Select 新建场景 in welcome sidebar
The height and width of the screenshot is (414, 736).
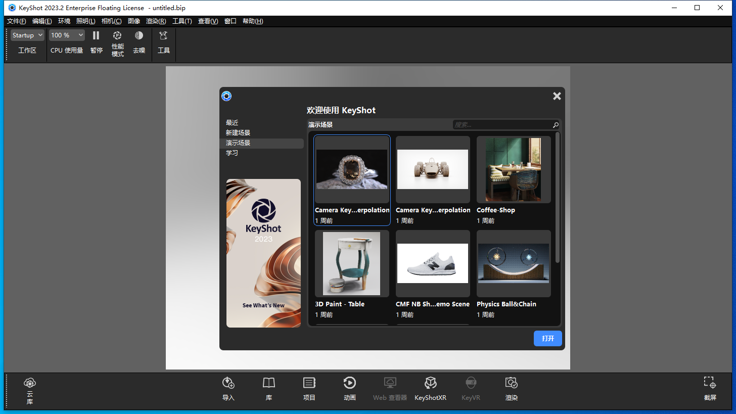click(238, 133)
